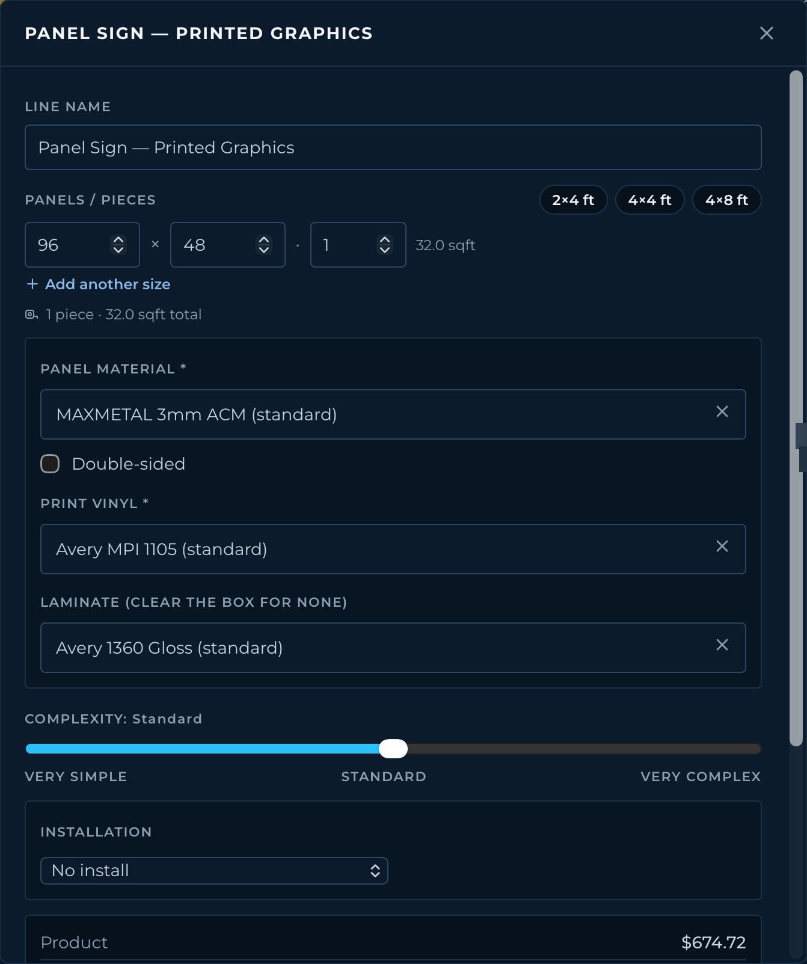This screenshot has height=964, width=807.
Task: Click the Complexity slider thumb
Action: [393, 749]
